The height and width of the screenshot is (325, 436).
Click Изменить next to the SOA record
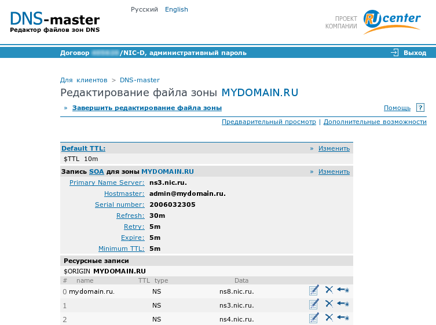tap(334, 171)
